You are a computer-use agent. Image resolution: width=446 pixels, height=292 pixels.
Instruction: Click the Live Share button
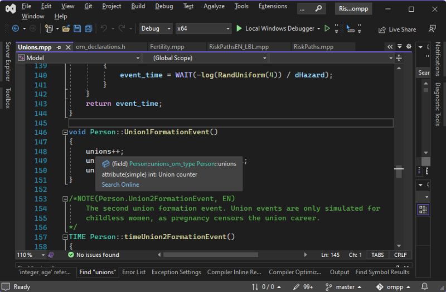tap(397, 30)
